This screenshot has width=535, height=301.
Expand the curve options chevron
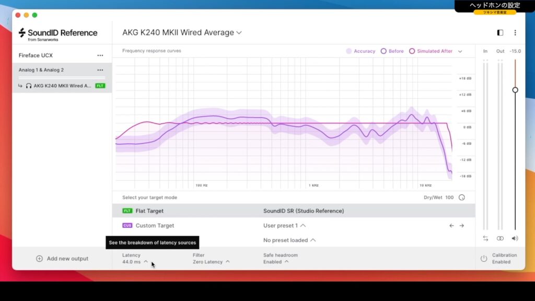pos(460,52)
